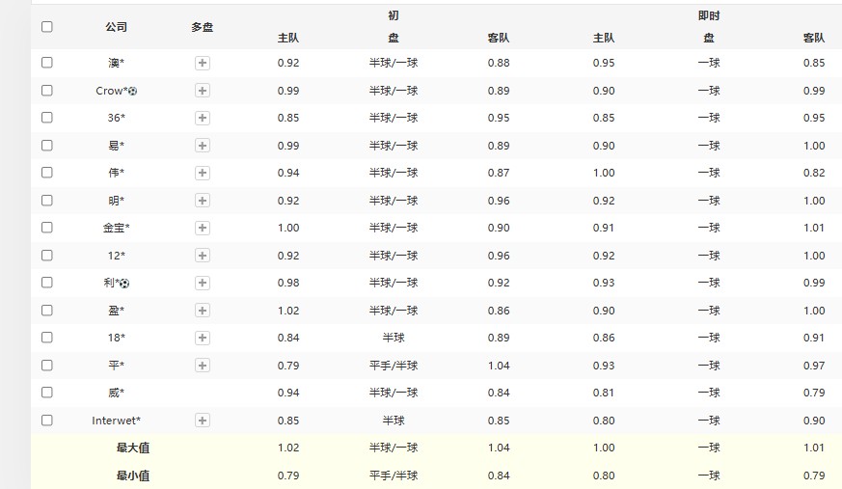Screen dimensions: 842x489
Task: Click the 公司 column header
Action: (116, 27)
